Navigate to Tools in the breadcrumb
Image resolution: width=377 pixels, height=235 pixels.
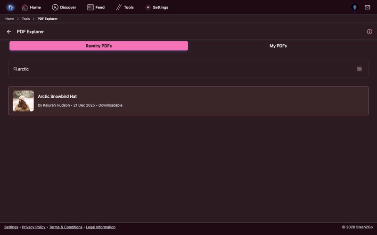[25, 19]
